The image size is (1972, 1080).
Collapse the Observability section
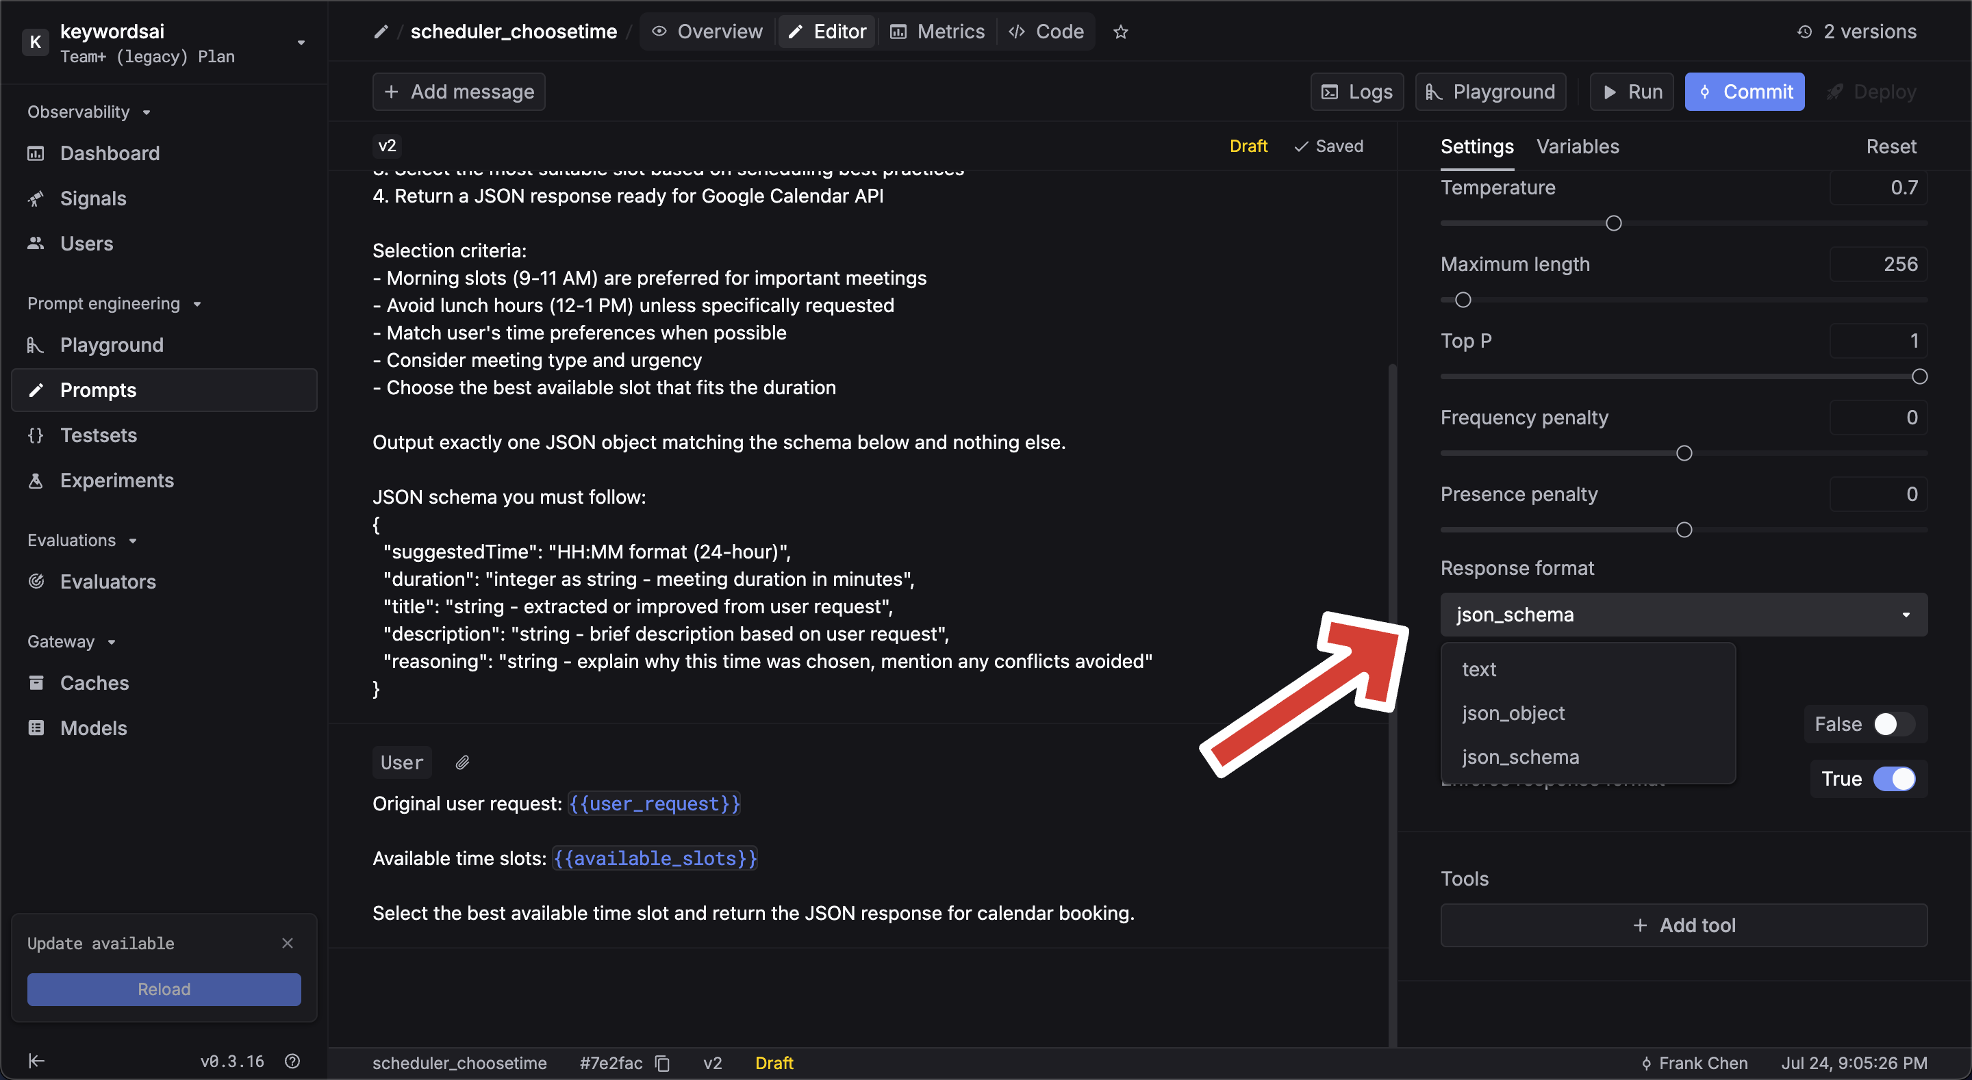[x=89, y=112]
